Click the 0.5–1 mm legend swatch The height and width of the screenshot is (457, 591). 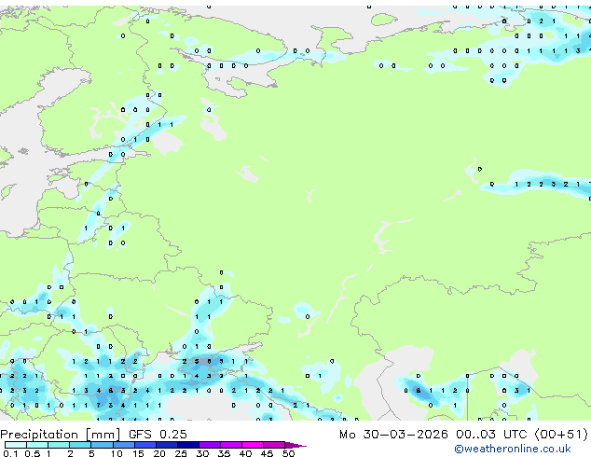click(37, 445)
